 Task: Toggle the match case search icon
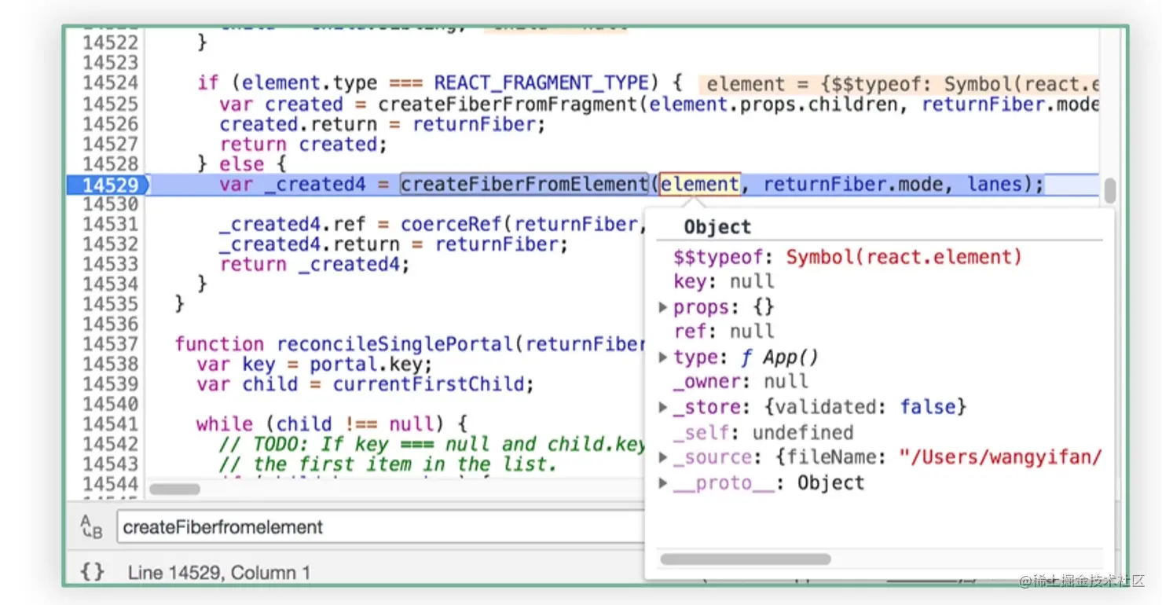(x=91, y=527)
